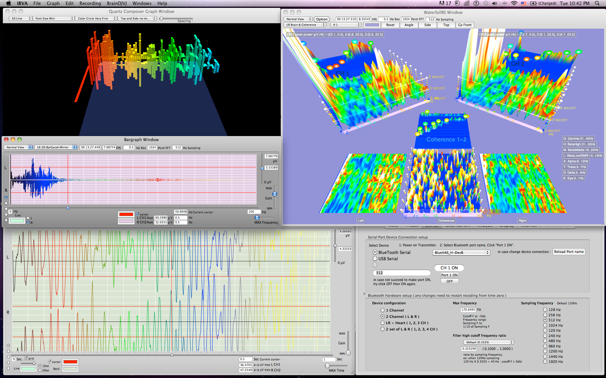Open Spotlight search magnifier icon
The height and width of the screenshot is (378, 606).
pos(597,3)
